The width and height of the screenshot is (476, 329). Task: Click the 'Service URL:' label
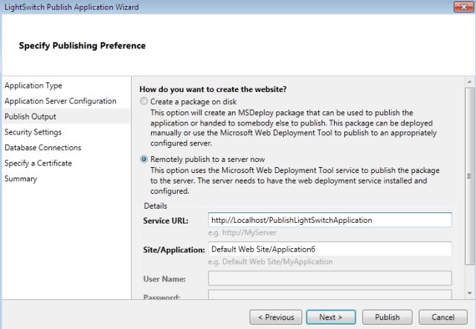[166, 221]
